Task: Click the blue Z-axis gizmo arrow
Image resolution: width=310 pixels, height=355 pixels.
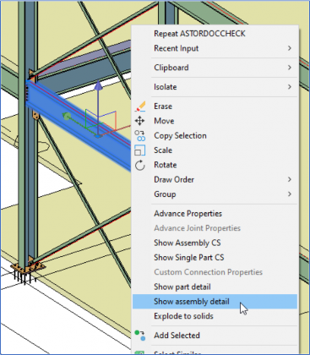Action: 98,86
